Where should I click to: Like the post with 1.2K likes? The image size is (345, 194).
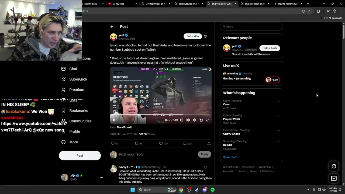[x=163, y=144]
